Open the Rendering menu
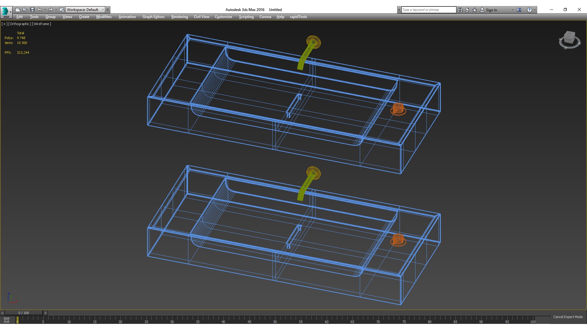This screenshot has height=330, width=587. click(x=179, y=17)
